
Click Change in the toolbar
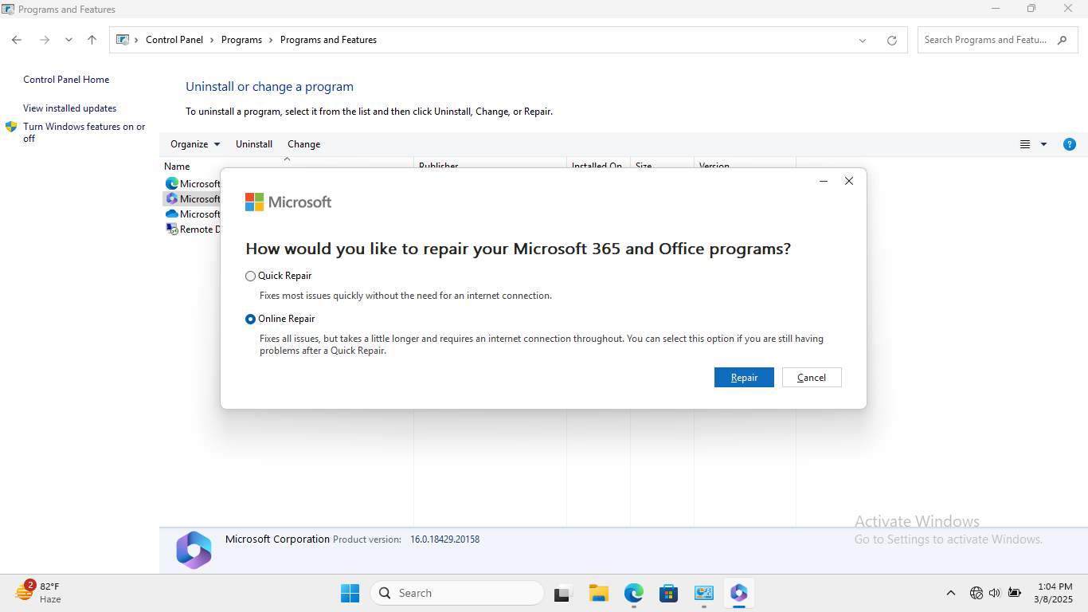304,144
